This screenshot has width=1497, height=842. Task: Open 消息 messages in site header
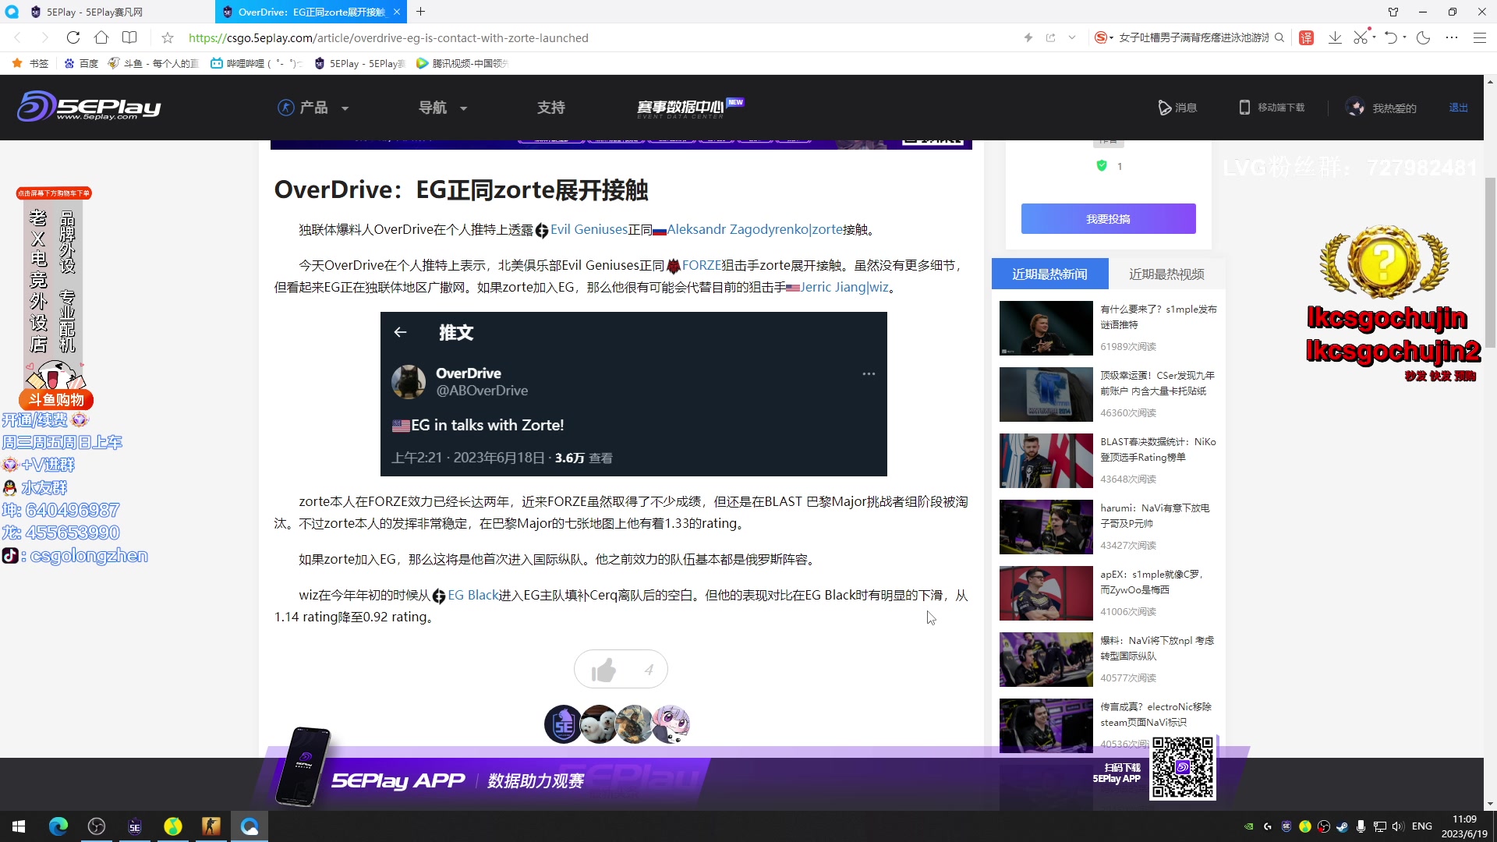point(1177,108)
